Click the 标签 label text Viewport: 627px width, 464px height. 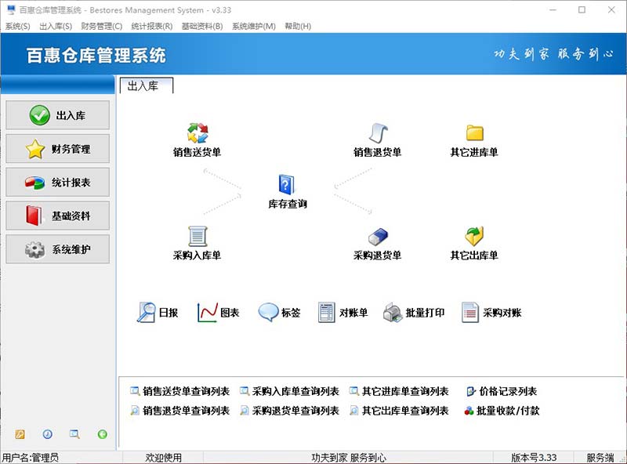coord(291,313)
